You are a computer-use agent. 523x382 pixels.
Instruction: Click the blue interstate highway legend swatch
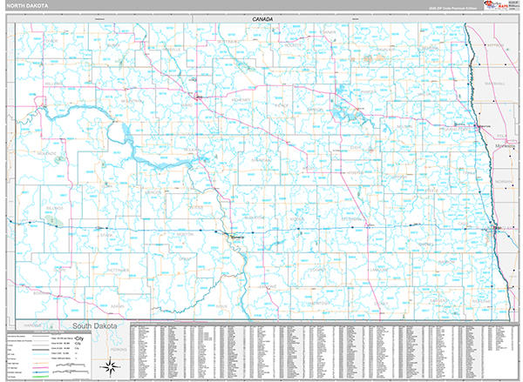(x=40, y=372)
